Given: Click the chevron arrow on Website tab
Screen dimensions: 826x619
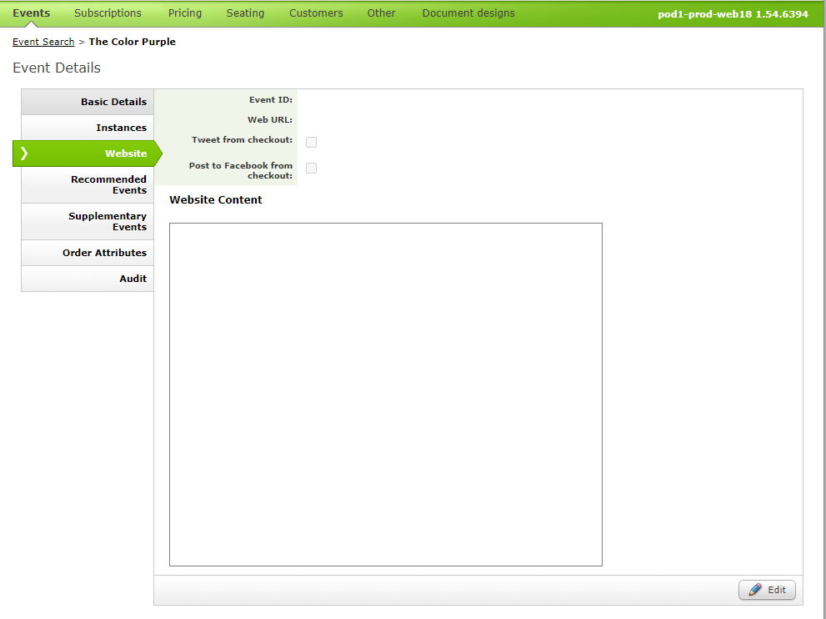Looking at the screenshot, I should point(23,153).
